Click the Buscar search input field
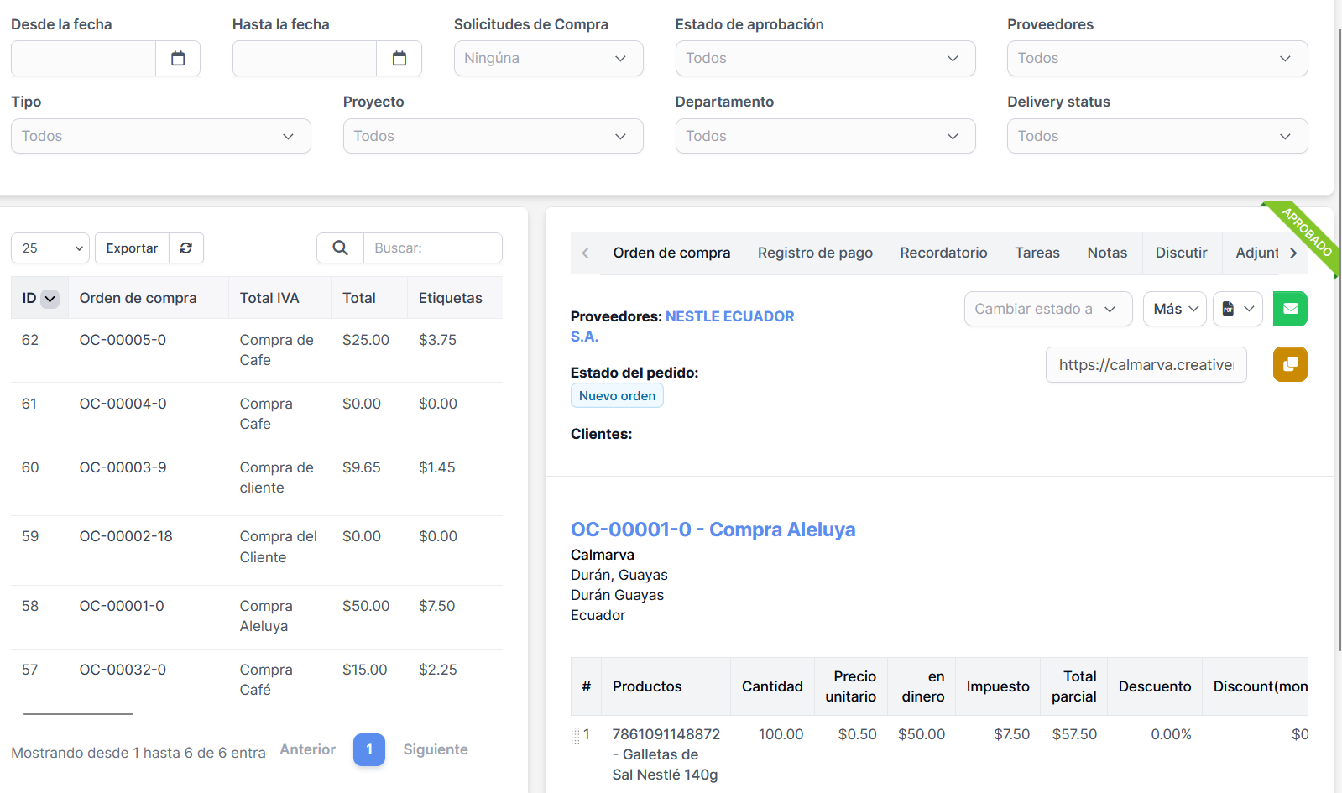Image resolution: width=1342 pixels, height=793 pixels. pyautogui.click(x=432, y=248)
